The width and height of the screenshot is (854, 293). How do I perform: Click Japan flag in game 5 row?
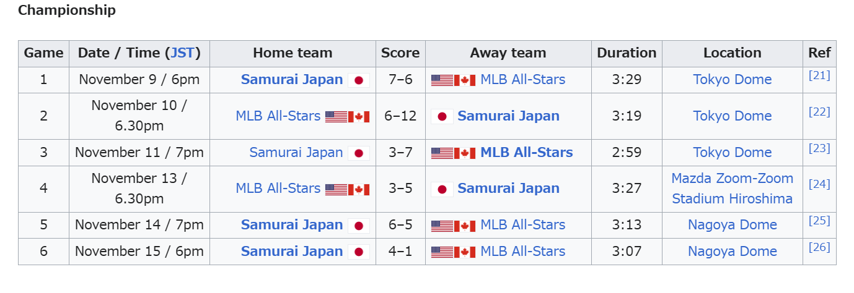point(358,226)
